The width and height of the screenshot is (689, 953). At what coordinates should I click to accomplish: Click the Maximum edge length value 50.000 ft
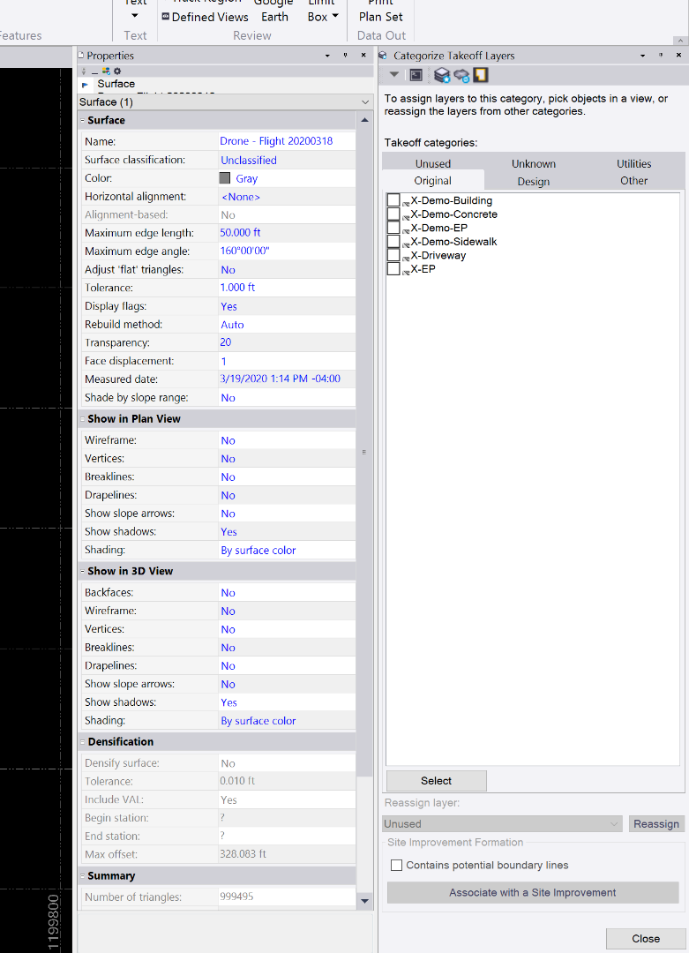(287, 232)
